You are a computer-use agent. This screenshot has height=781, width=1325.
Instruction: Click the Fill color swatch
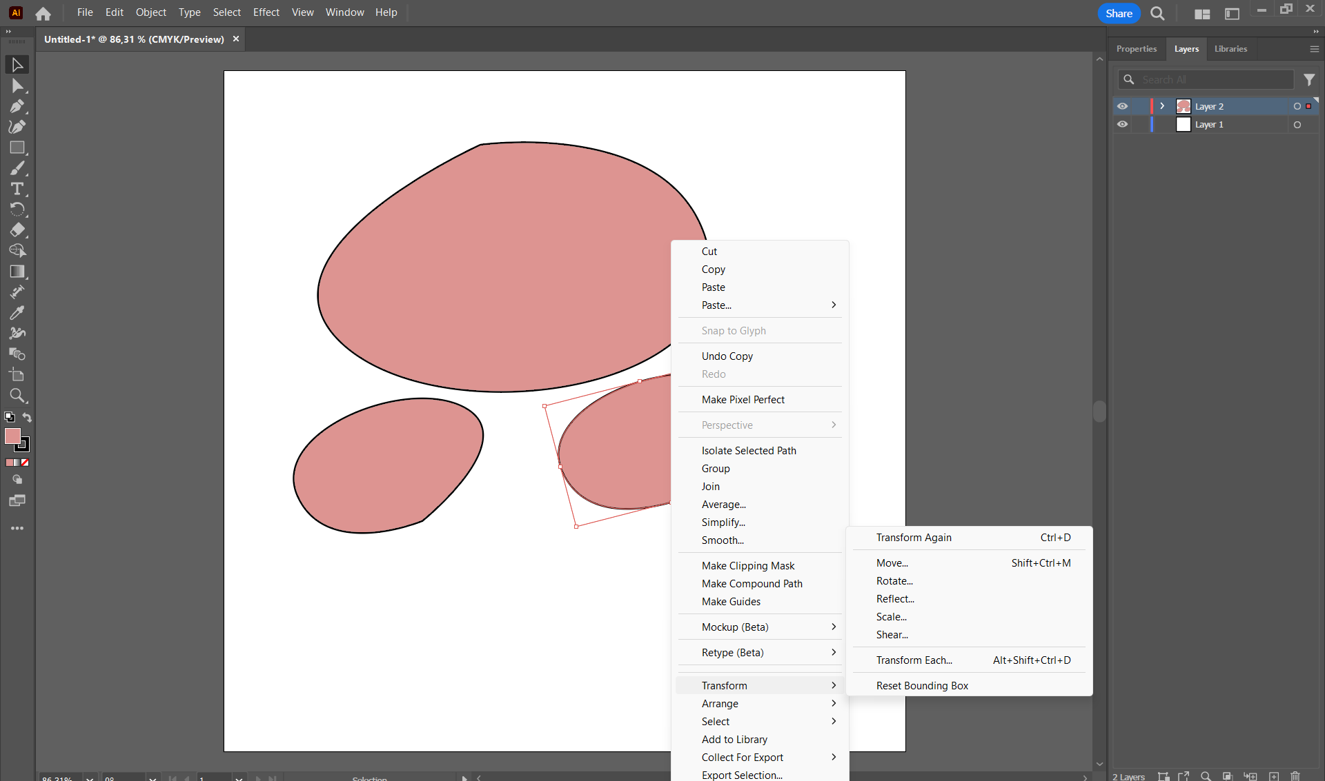[12, 436]
